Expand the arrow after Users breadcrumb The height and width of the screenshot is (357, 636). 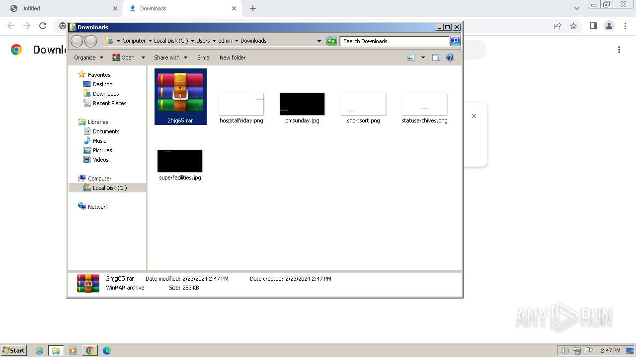(214, 41)
